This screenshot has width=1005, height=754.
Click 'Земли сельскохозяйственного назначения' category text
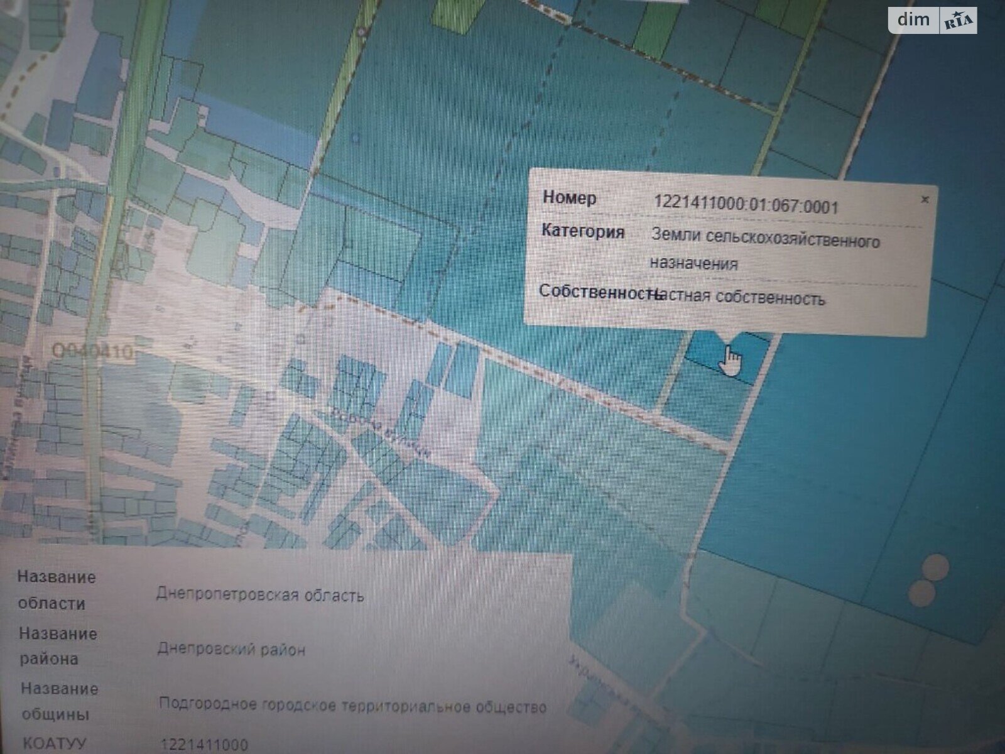pyautogui.click(x=765, y=251)
